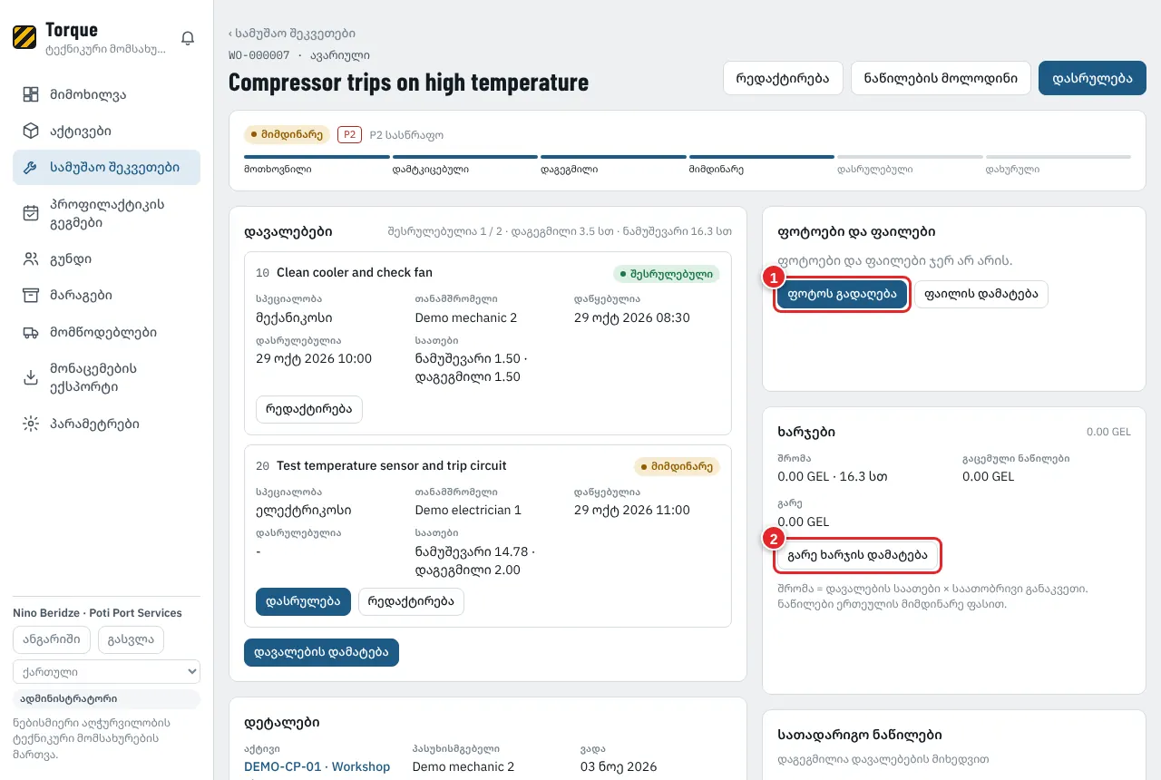This screenshot has width=1161, height=780.
Task: Click the მიმდინარე badge on task 20
Action: [x=677, y=466]
